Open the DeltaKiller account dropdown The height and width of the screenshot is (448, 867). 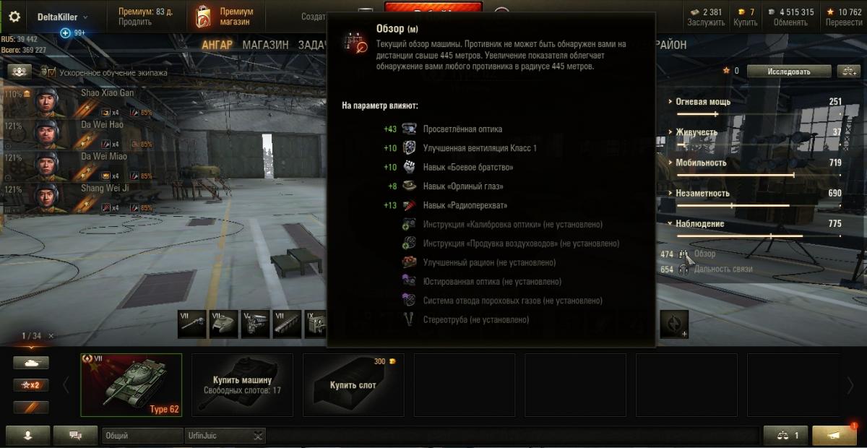tap(63, 17)
